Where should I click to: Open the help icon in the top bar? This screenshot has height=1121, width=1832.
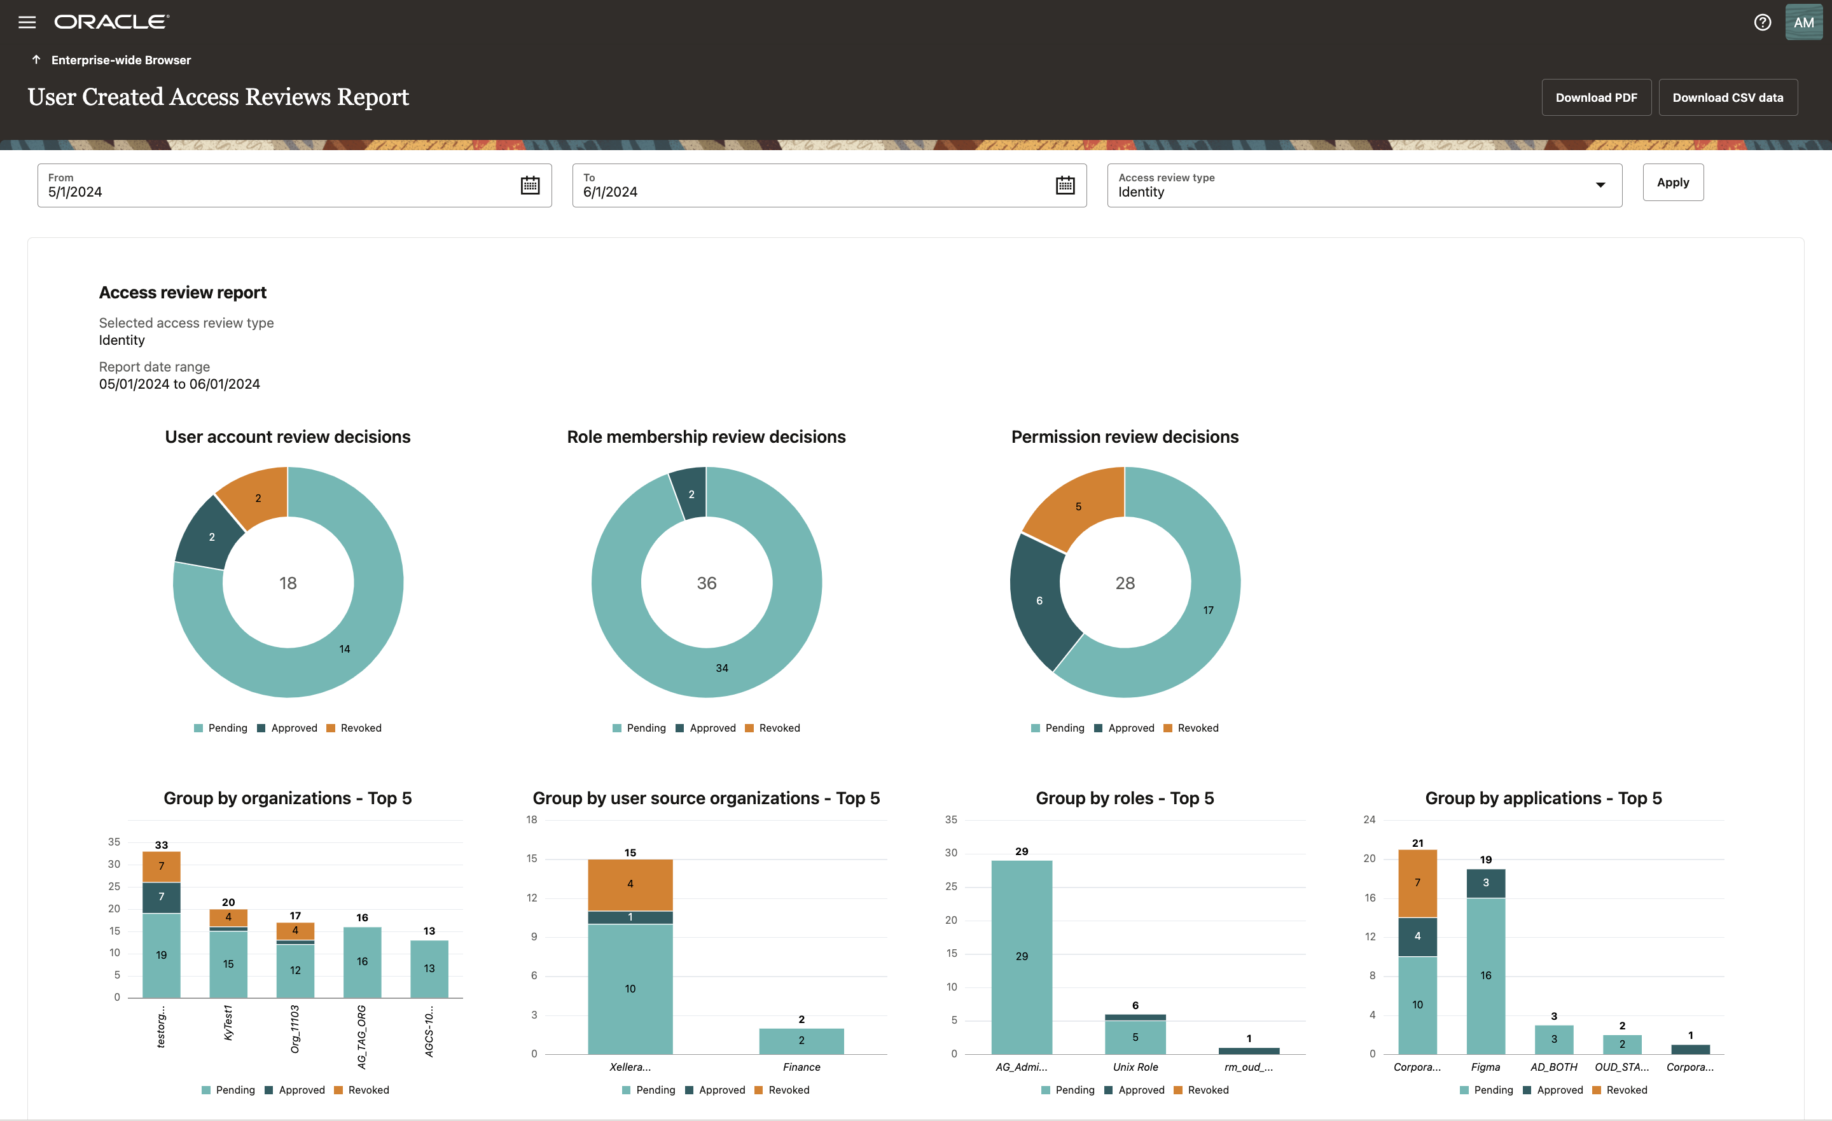[1762, 22]
